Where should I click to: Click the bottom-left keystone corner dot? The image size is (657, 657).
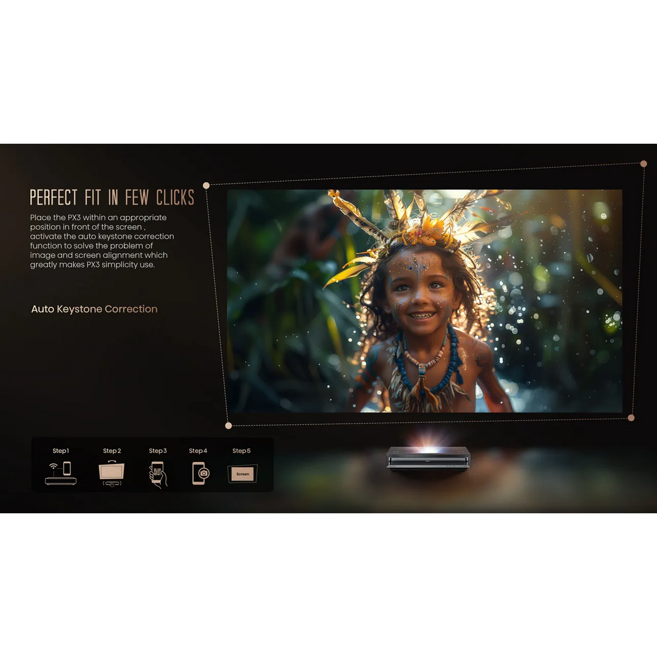click(x=228, y=425)
